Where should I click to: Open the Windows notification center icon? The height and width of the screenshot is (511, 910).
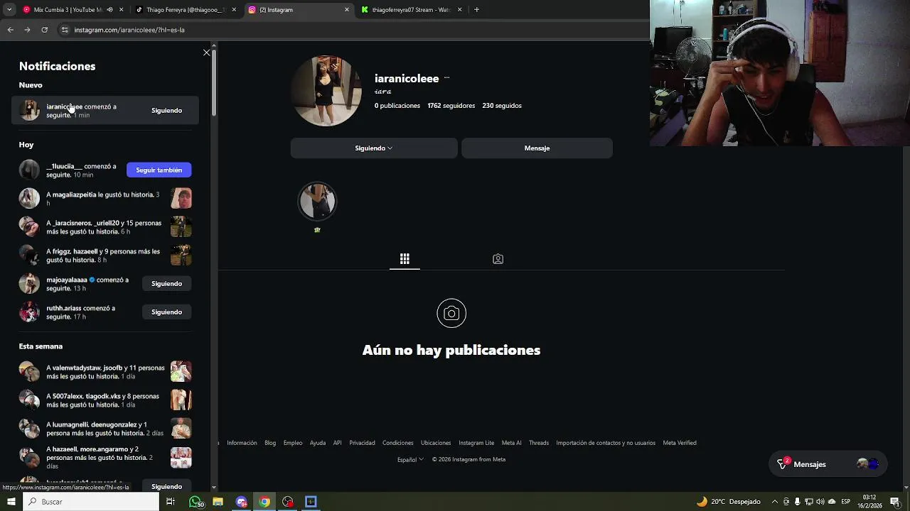pos(895,502)
